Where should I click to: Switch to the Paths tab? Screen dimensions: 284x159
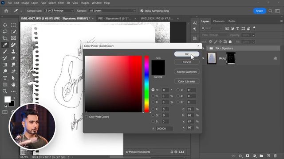click(232, 21)
